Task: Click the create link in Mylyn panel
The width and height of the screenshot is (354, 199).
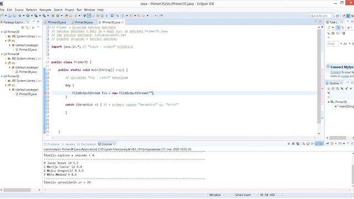Action: [345, 76]
